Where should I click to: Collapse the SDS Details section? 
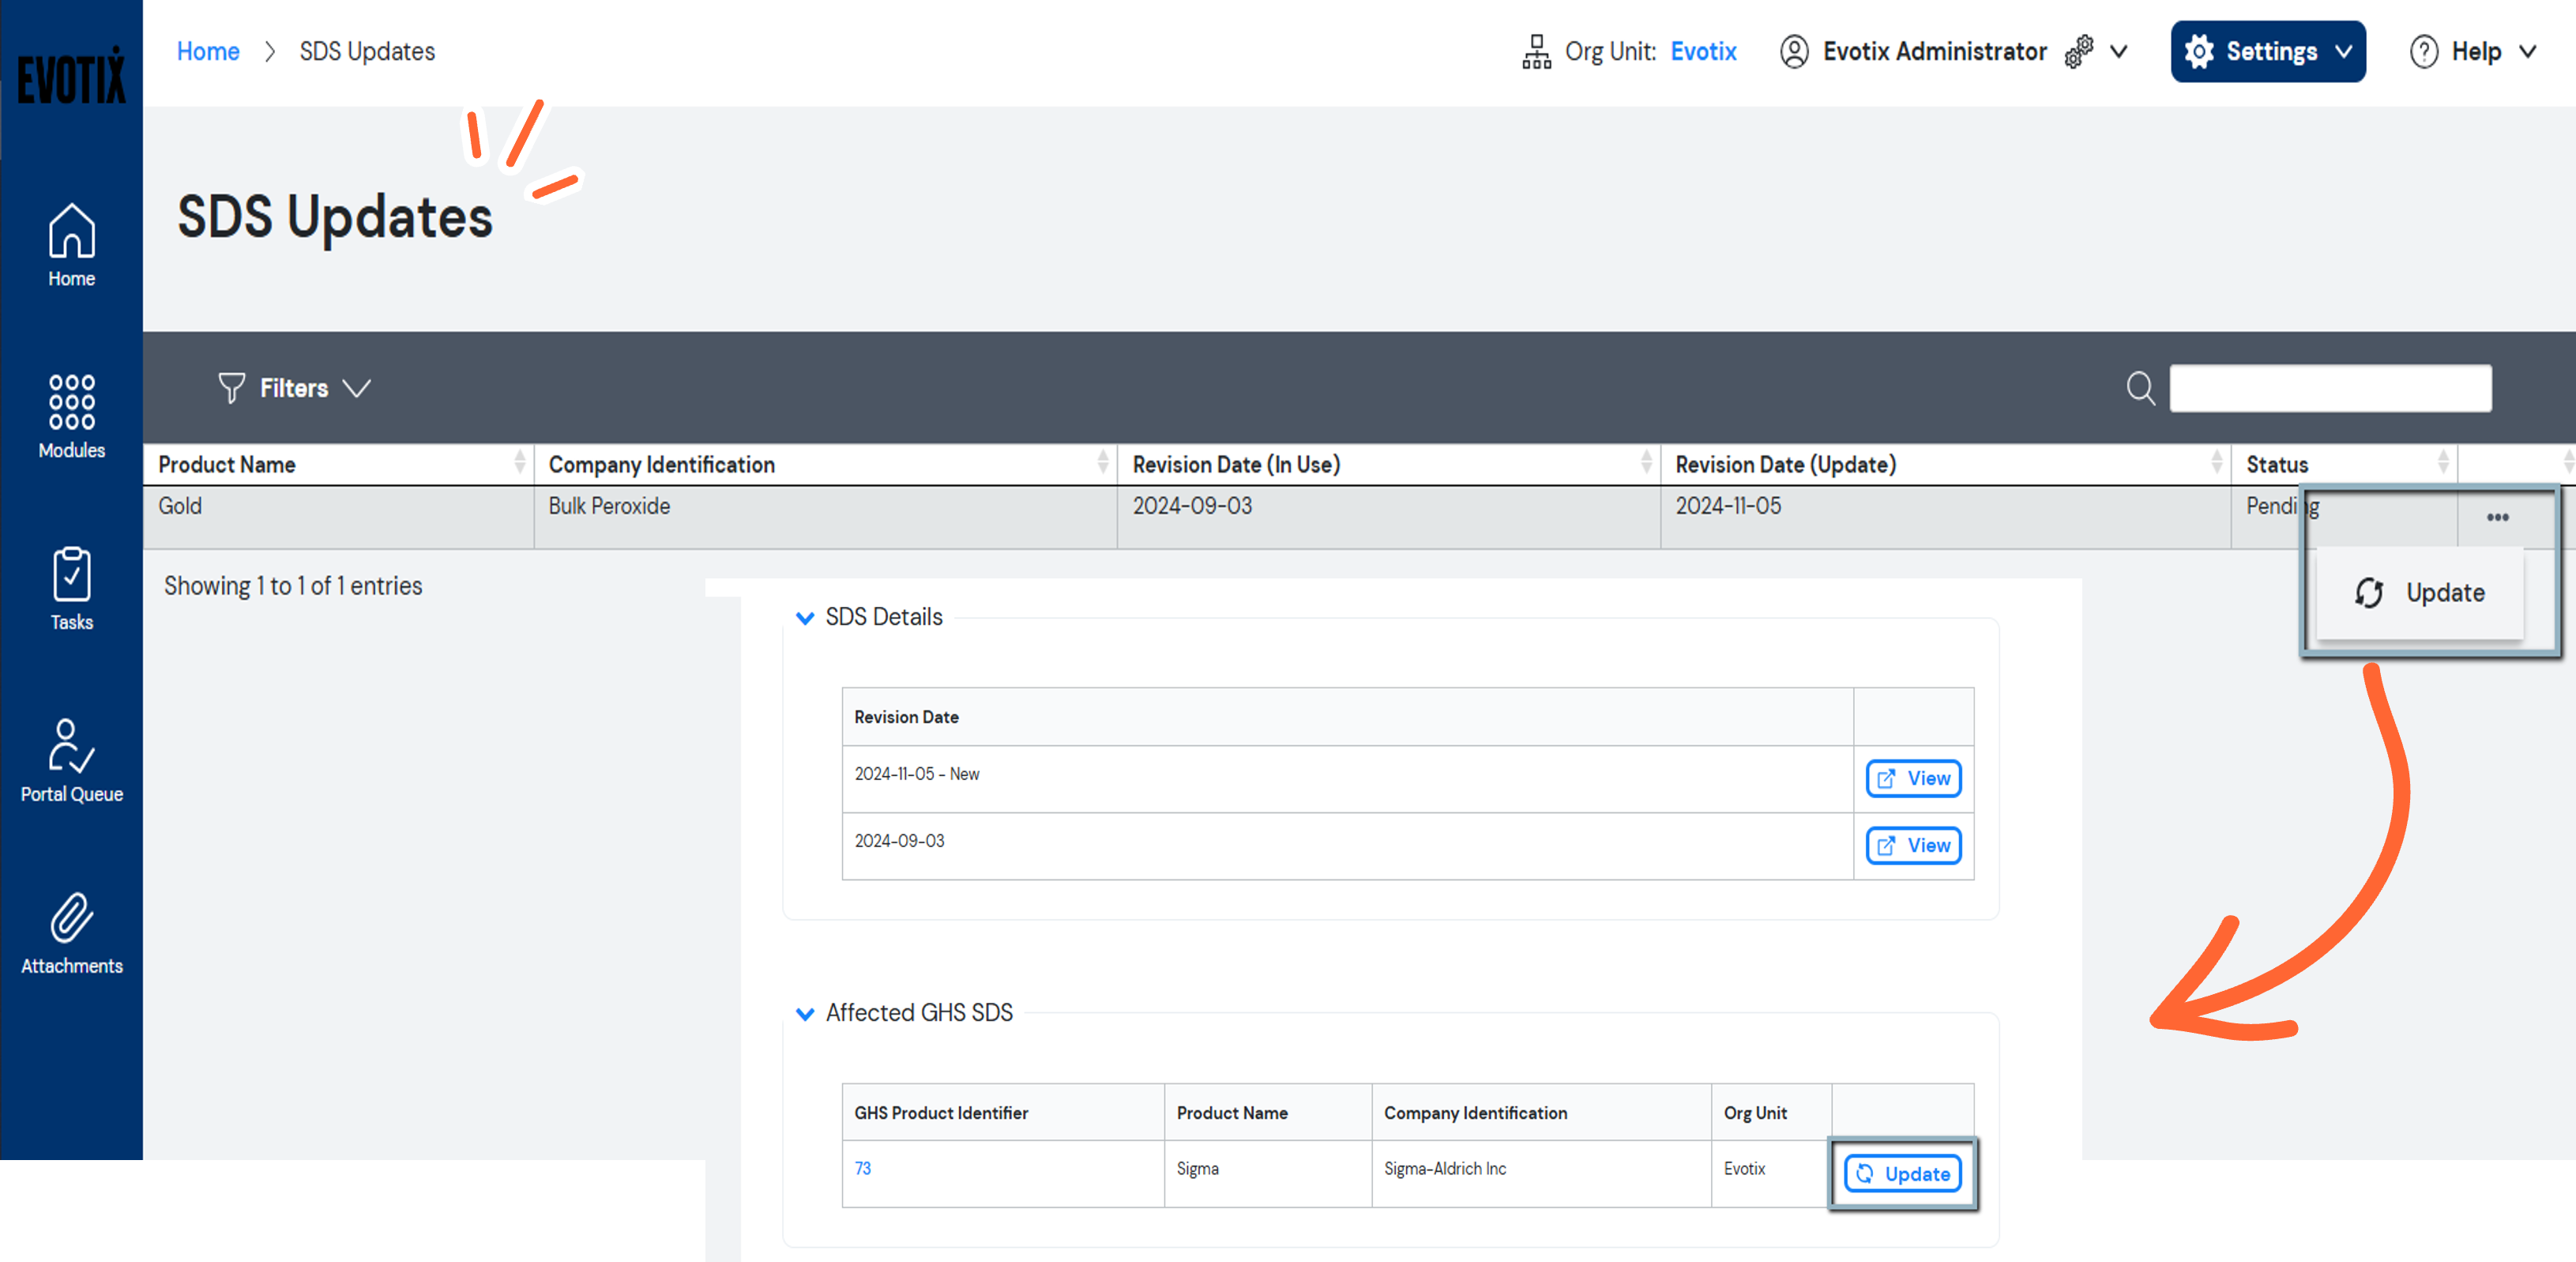[x=804, y=618]
